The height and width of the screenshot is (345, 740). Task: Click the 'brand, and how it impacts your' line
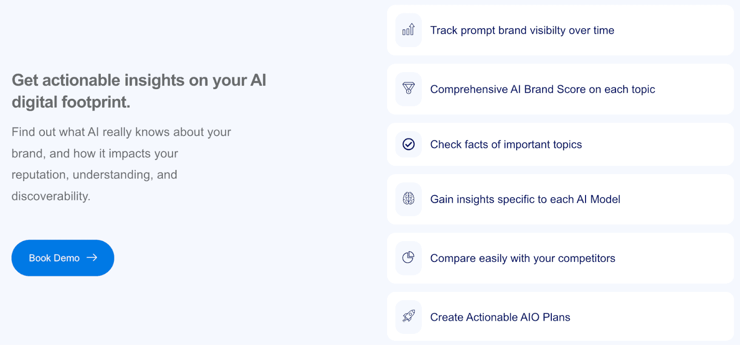[x=95, y=154]
